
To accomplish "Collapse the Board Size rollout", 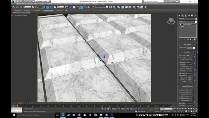I will (187, 52).
